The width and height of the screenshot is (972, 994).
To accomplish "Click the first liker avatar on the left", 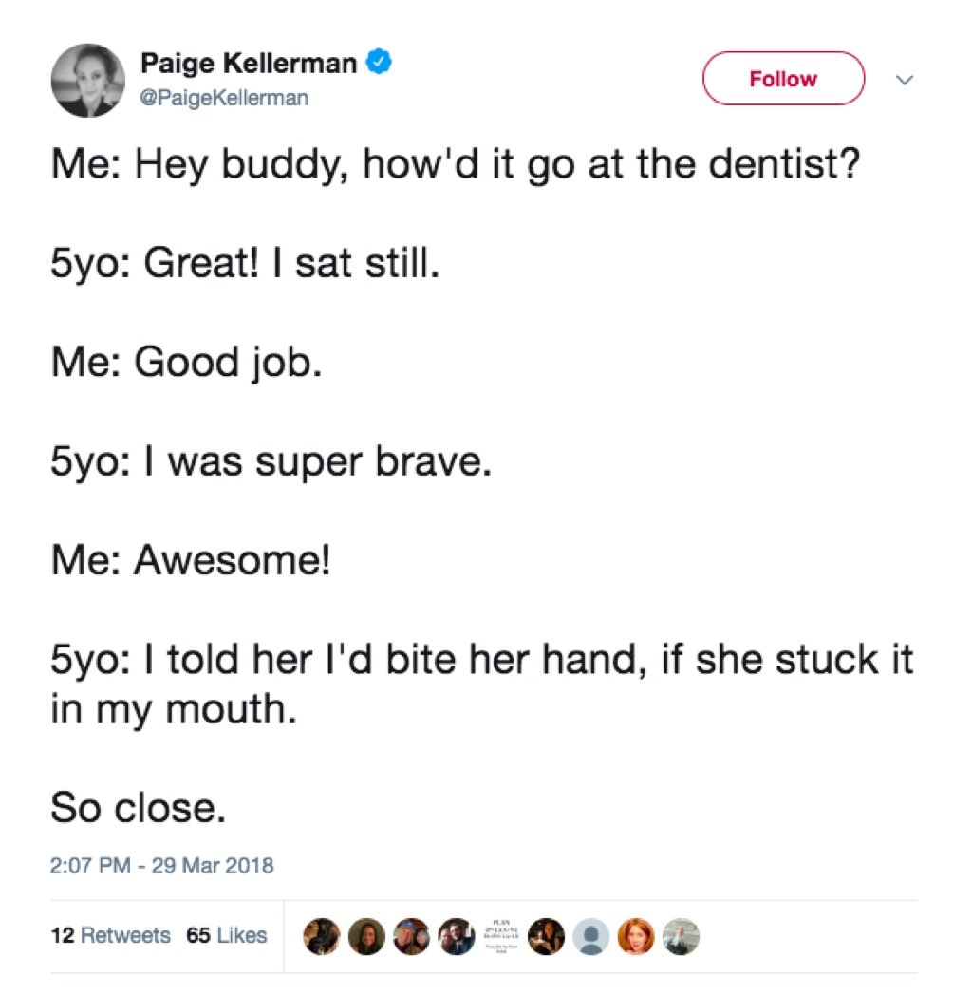I will [323, 936].
